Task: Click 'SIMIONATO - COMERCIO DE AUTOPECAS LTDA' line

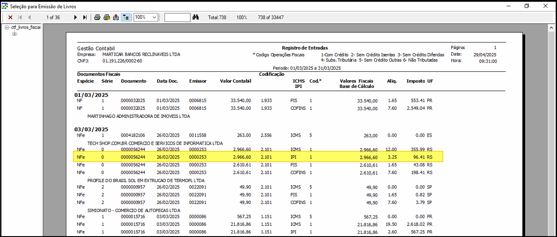Action: 134,210
